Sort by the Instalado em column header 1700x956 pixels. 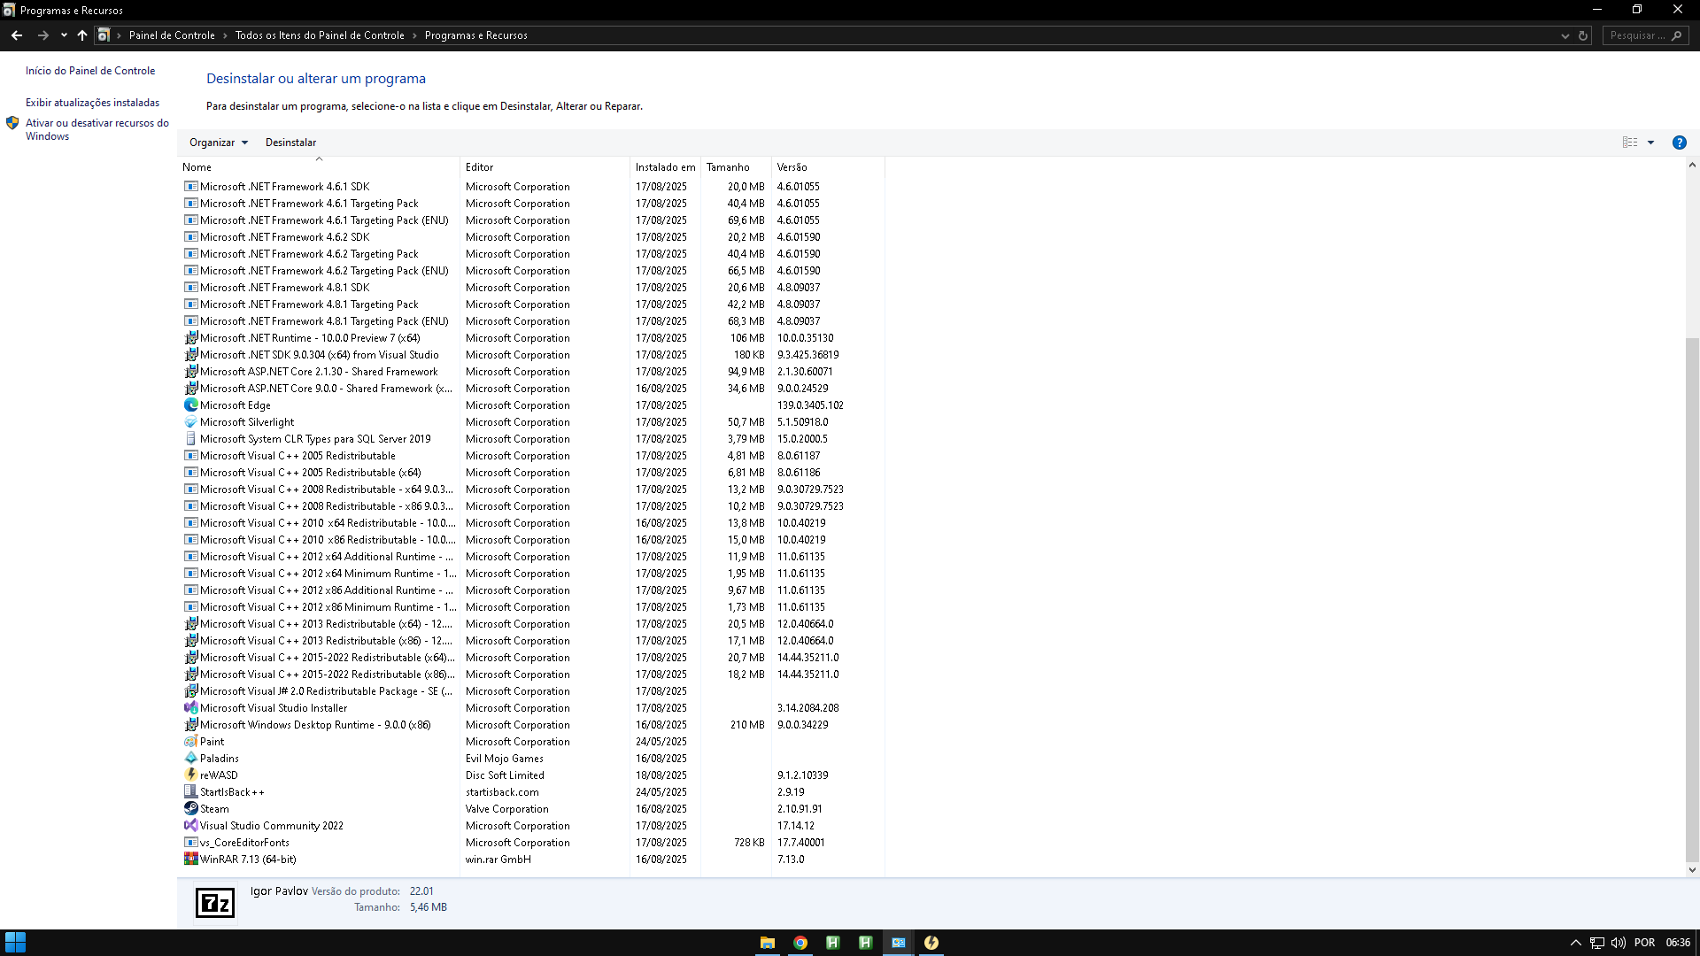click(665, 166)
